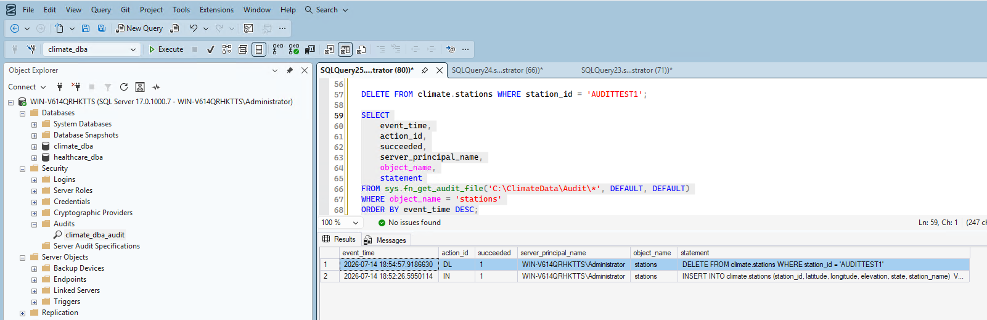The width and height of the screenshot is (987, 320).
Task: Open the Tools menu
Action: coord(181,10)
